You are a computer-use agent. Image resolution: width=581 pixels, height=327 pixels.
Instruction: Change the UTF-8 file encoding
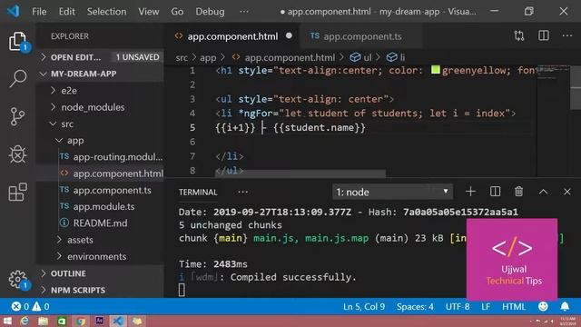point(458,307)
